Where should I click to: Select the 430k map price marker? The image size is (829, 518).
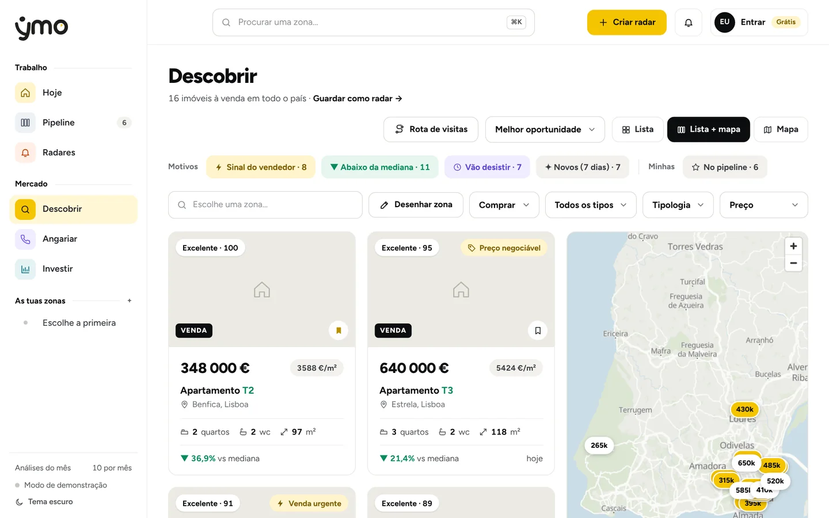coord(744,409)
